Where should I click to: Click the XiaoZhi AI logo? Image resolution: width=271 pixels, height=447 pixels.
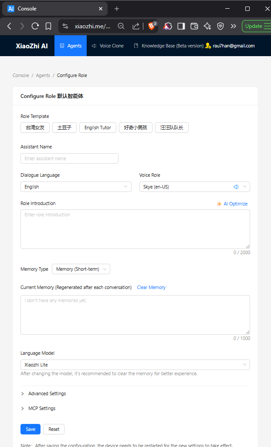32,46
